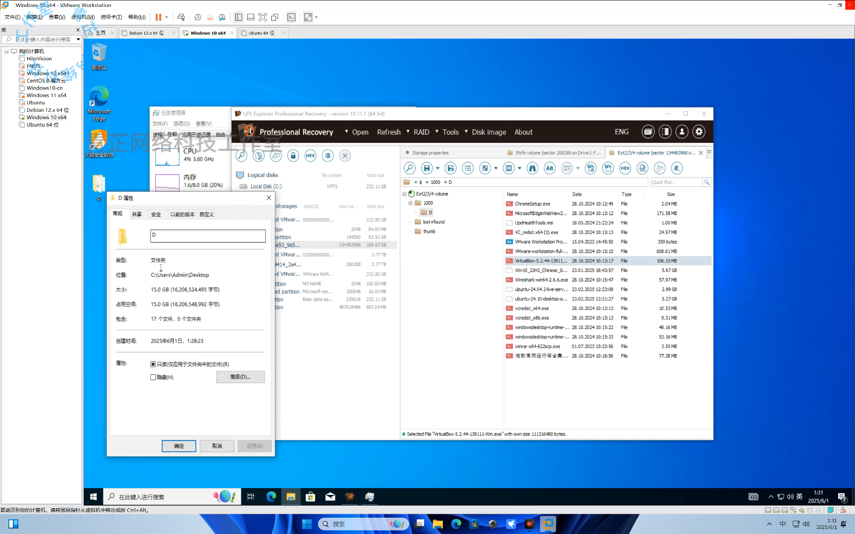Select the ChromeSetup.exe file row
855x534 pixels.
click(608, 204)
